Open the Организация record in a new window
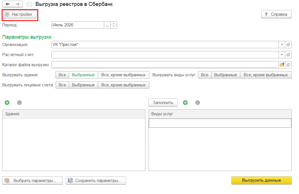The width and height of the screenshot is (299, 194). click(288, 45)
